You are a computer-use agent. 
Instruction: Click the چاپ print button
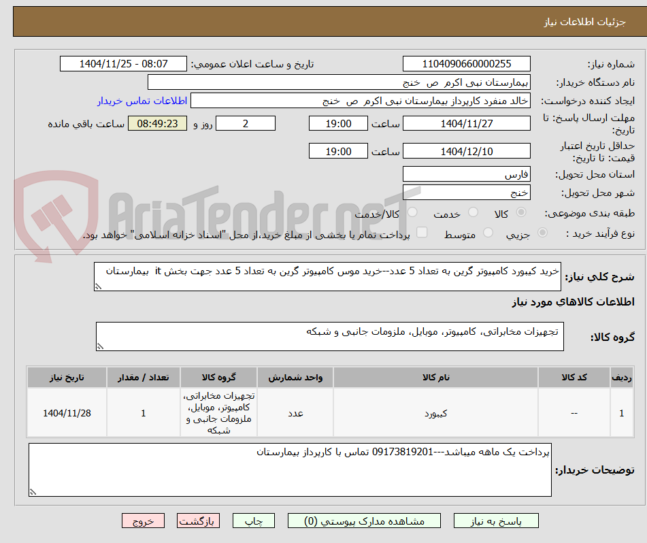click(x=253, y=521)
